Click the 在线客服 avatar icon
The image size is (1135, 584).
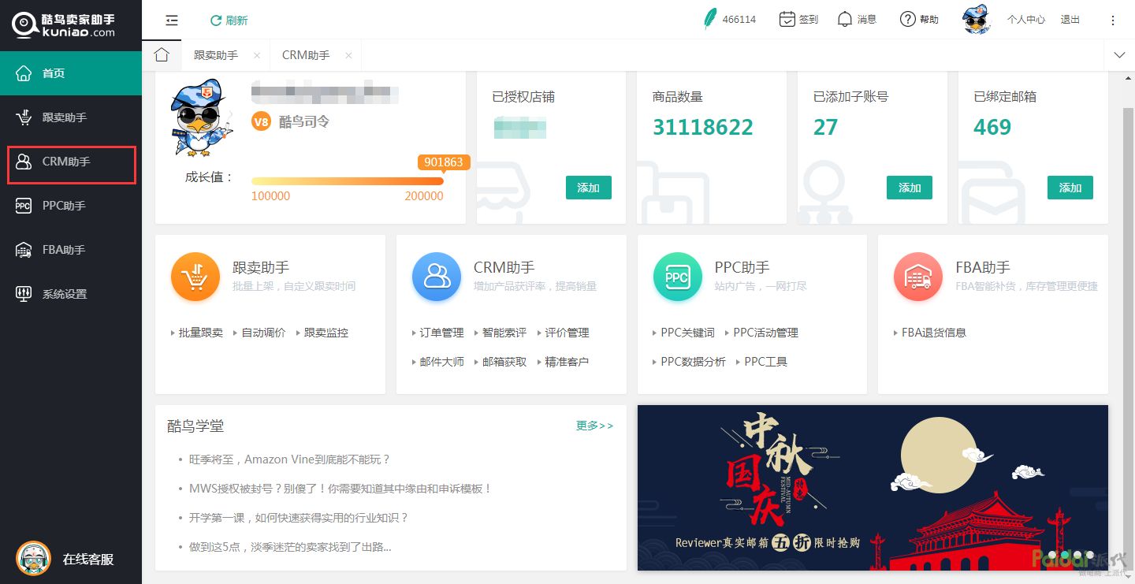coord(33,559)
